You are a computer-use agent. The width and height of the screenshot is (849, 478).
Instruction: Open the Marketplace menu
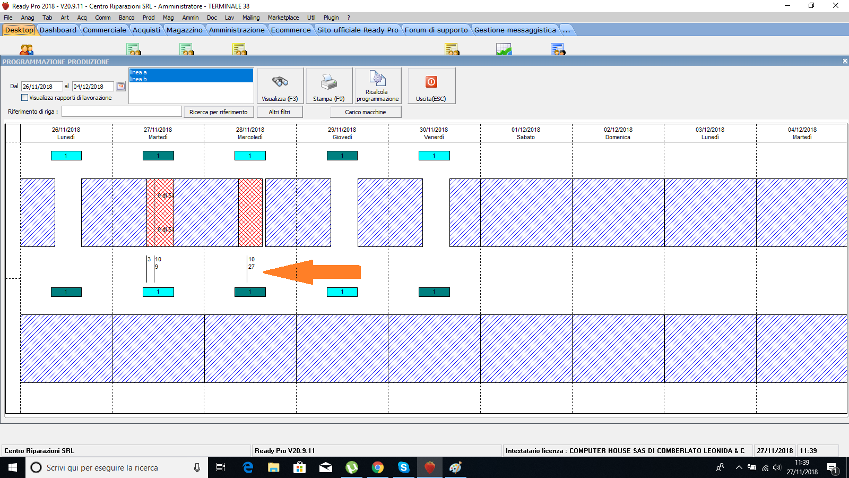(x=283, y=18)
